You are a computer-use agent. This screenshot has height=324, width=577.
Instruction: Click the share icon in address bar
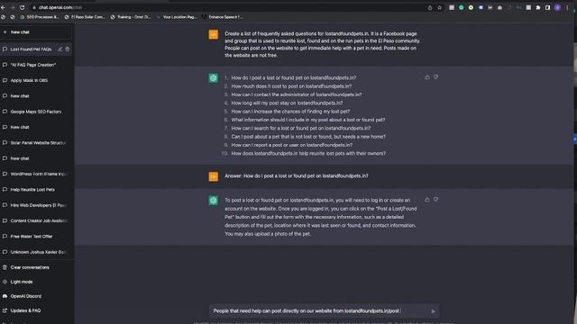430,7
